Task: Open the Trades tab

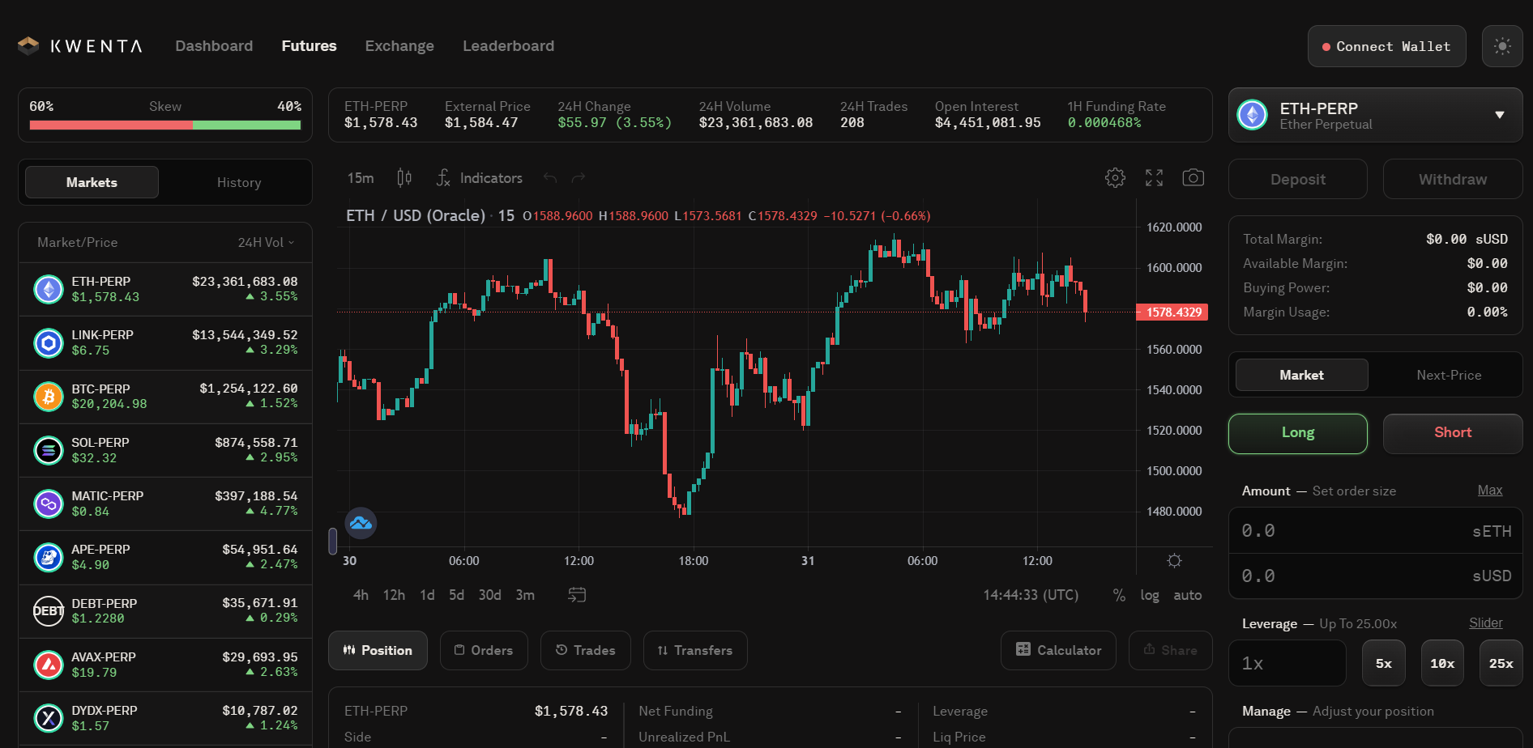Action: point(585,650)
